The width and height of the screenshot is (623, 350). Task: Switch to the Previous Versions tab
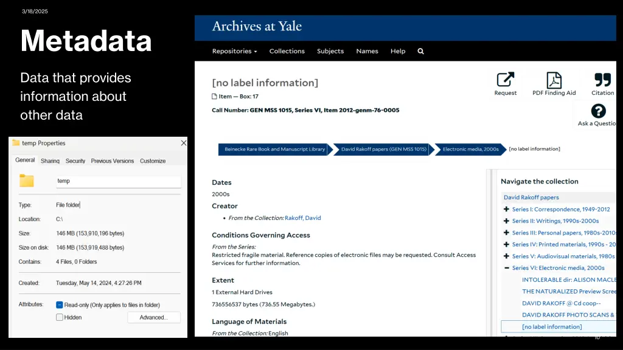tap(113, 161)
